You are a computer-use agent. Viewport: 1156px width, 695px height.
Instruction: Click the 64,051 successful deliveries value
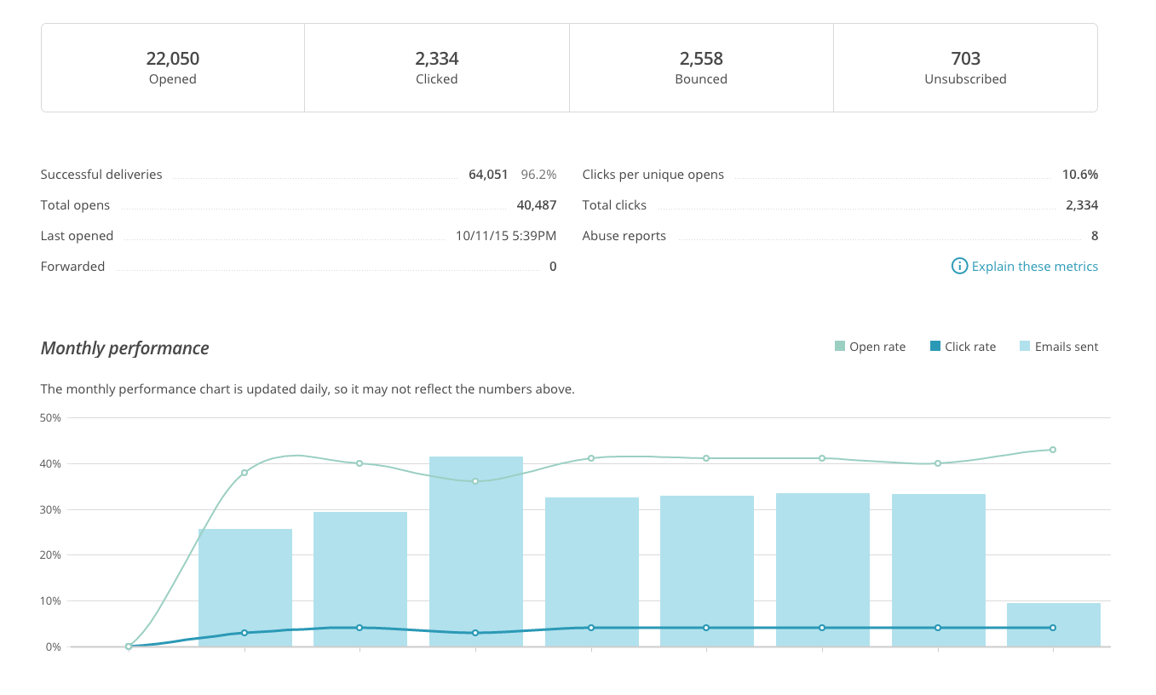[488, 175]
